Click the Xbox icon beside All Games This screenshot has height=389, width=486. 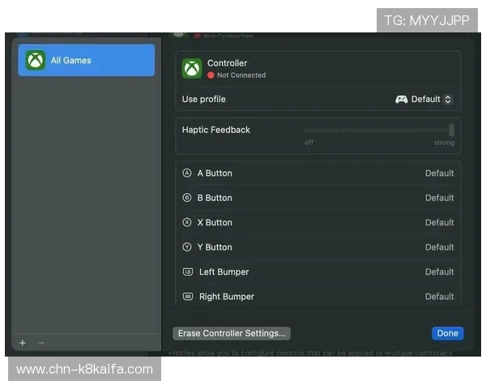click(36, 60)
